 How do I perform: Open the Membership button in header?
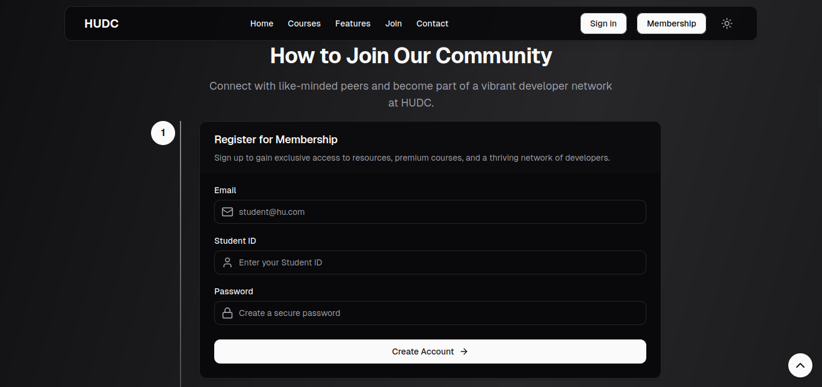[671, 23]
